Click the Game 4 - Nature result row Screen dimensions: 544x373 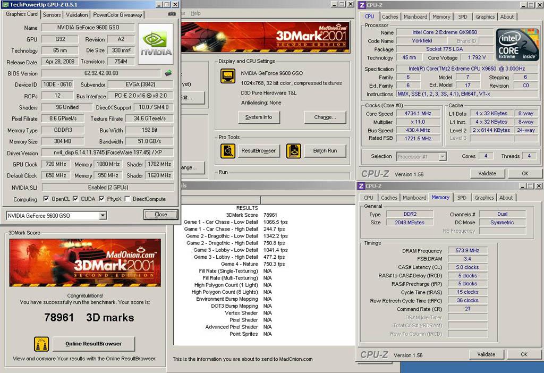253,264
